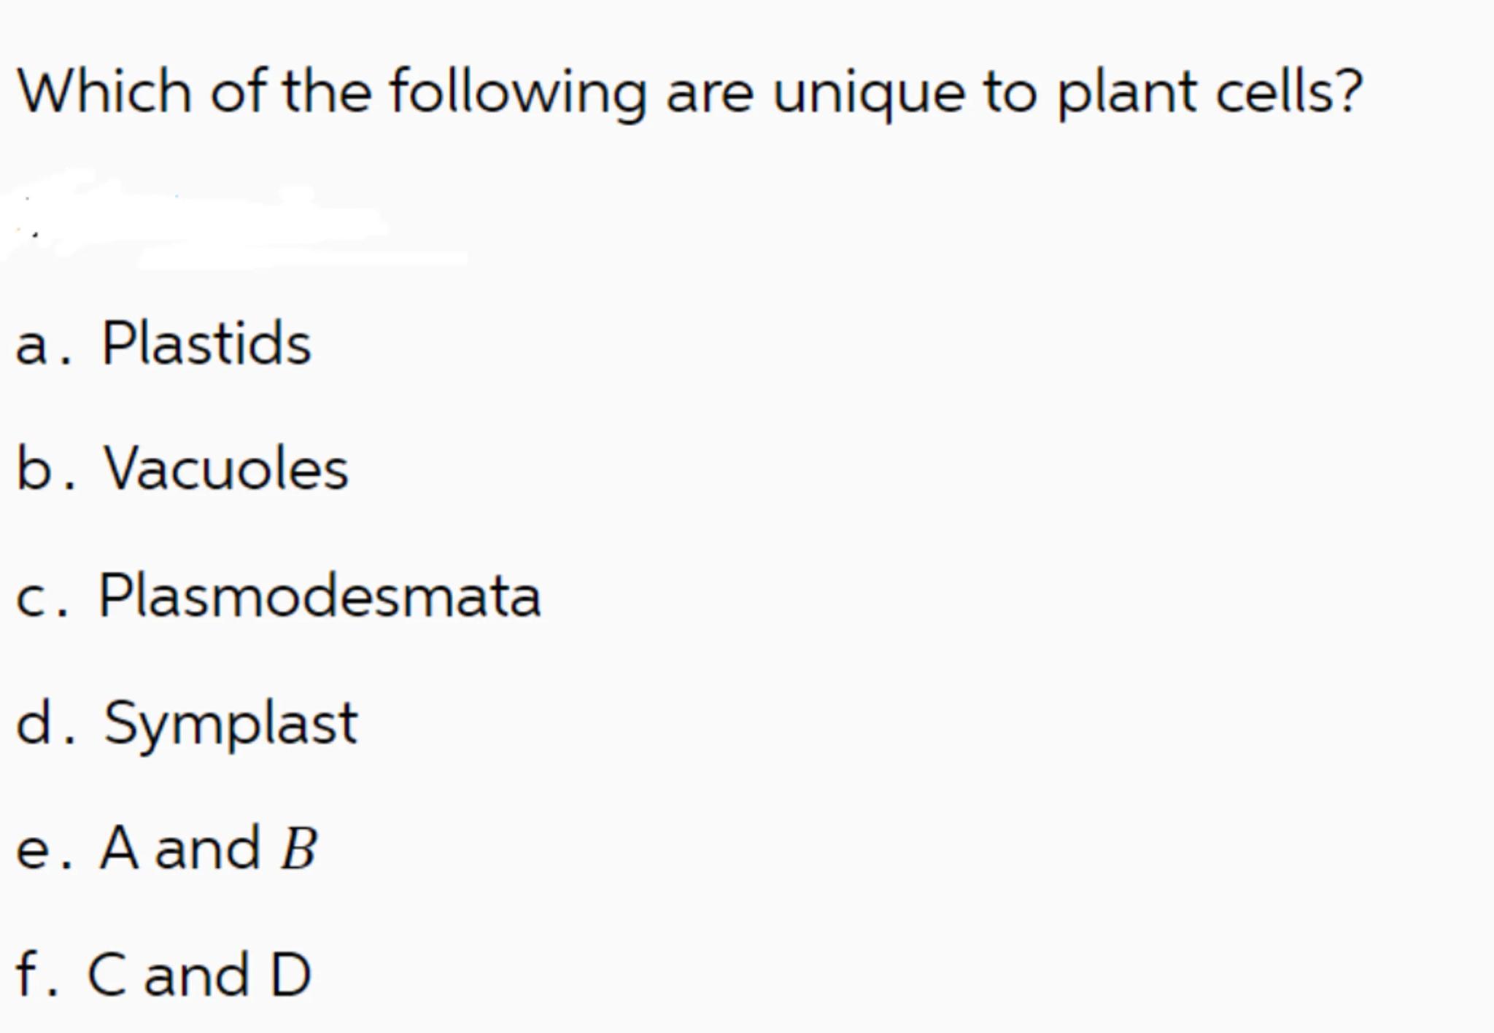1494x1033 pixels.
Task: Choose the 'A and B' answer
Action: (209, 849)
